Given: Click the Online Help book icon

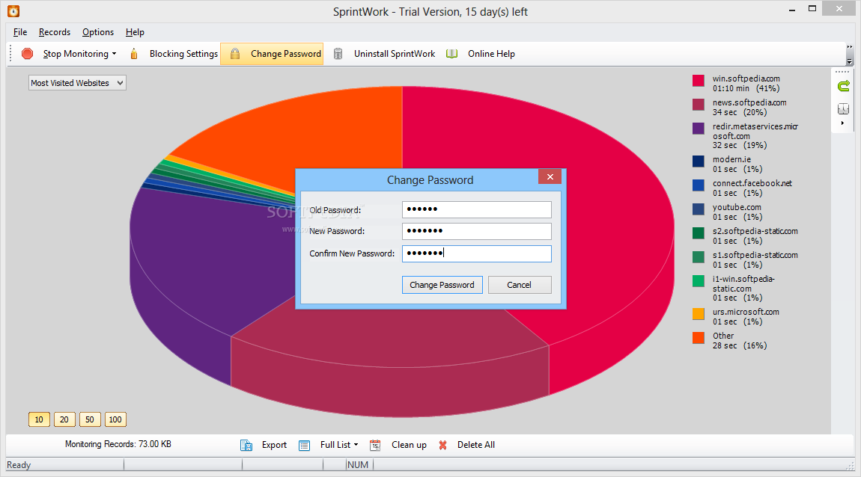Looking at the screenshot, I should [x=452, y=54].
